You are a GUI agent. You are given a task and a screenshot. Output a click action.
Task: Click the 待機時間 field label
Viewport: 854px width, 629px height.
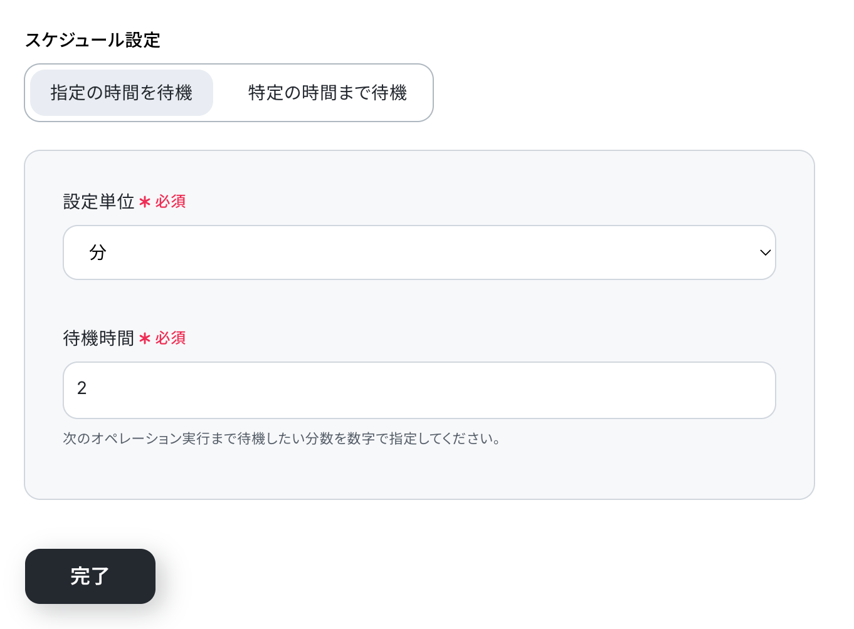coord(98,338)
